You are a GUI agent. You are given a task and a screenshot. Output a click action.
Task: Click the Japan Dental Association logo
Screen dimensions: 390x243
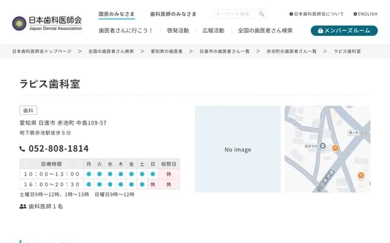tap(48, 23)
